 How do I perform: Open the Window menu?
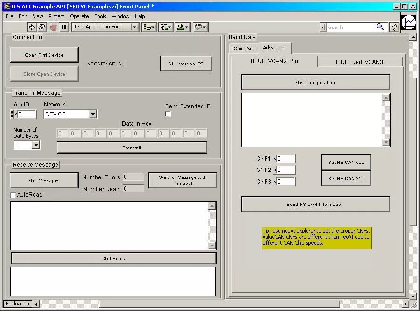[x=120, y=16]
